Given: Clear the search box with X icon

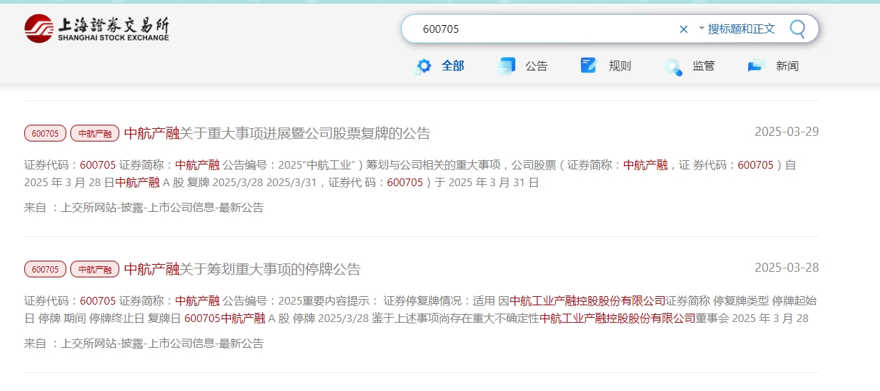Looking at the screenshot, I should coord(683,29).
